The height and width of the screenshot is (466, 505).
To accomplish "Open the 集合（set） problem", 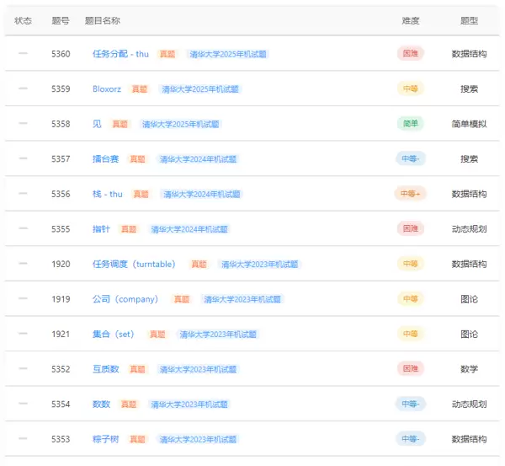I will coord(114,335).
